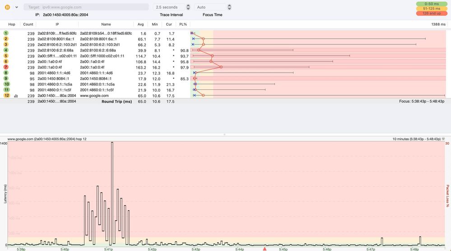Image resolution: width=451 pixels, height=251 pixels.
Task: Click the 97.9 packet loss value
Action: [184, 68]
